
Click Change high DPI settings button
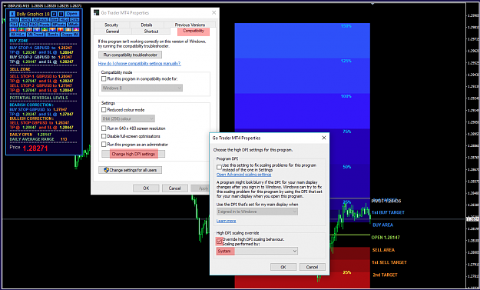[133, 154]
